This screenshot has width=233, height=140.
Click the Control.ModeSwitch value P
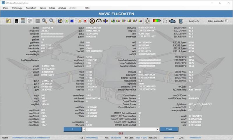[139, 107]
